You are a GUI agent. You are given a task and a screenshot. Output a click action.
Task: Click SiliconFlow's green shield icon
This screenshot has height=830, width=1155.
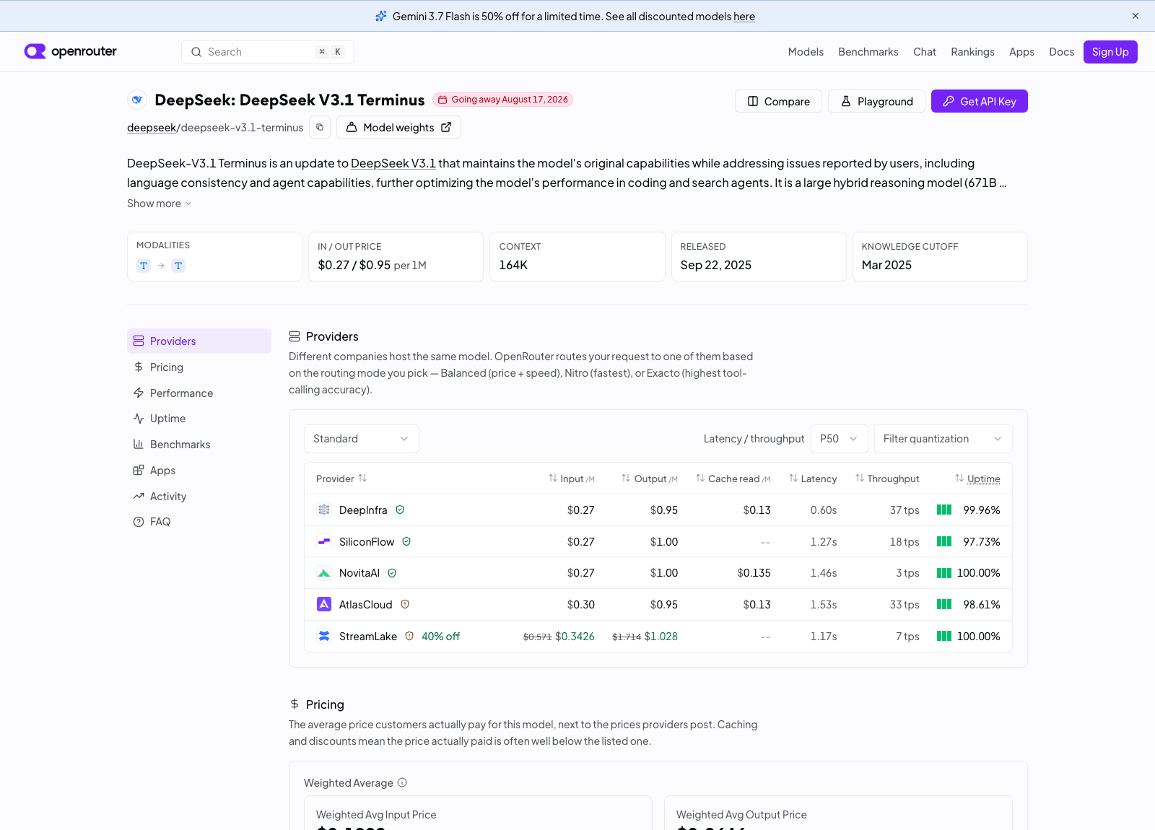(x=406, y=541)
